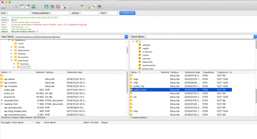This screenshot has width=257, height=139.
Task: Focus the Port field
Action: [113, 13]
